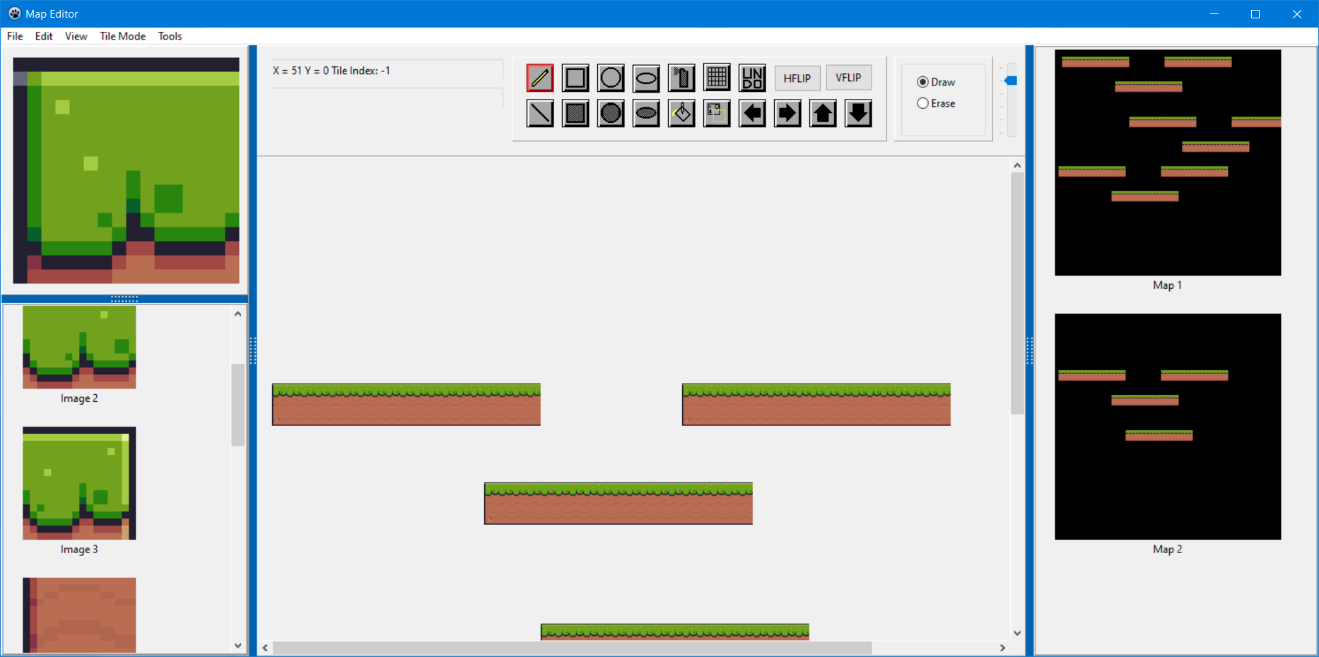Image resolution: width=1319 pixels, height=657 pixels.
Task: Adjust the zoom slider near the toolbar
Action: coord(1010,80)
